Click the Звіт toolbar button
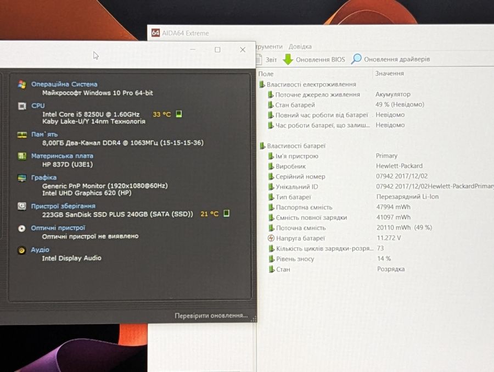This screenshot has height=372, width=494. [267, 59]
